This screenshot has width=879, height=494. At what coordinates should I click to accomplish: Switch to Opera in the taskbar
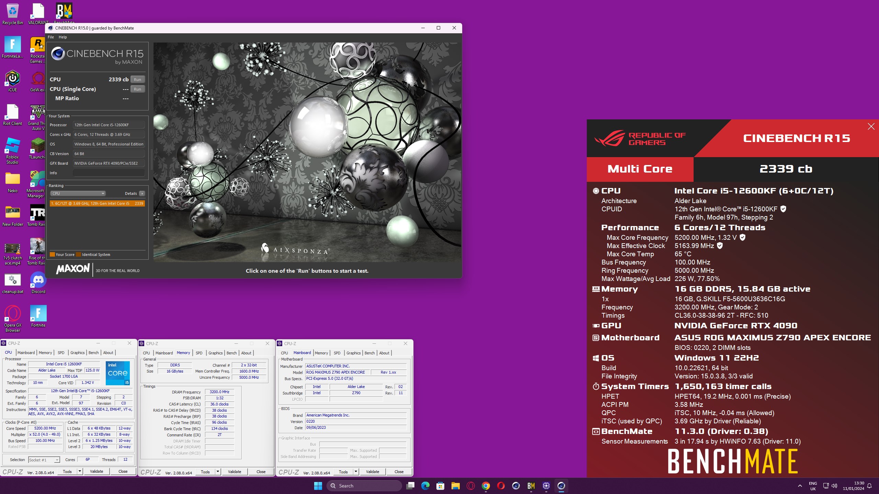tap(501, 486)
